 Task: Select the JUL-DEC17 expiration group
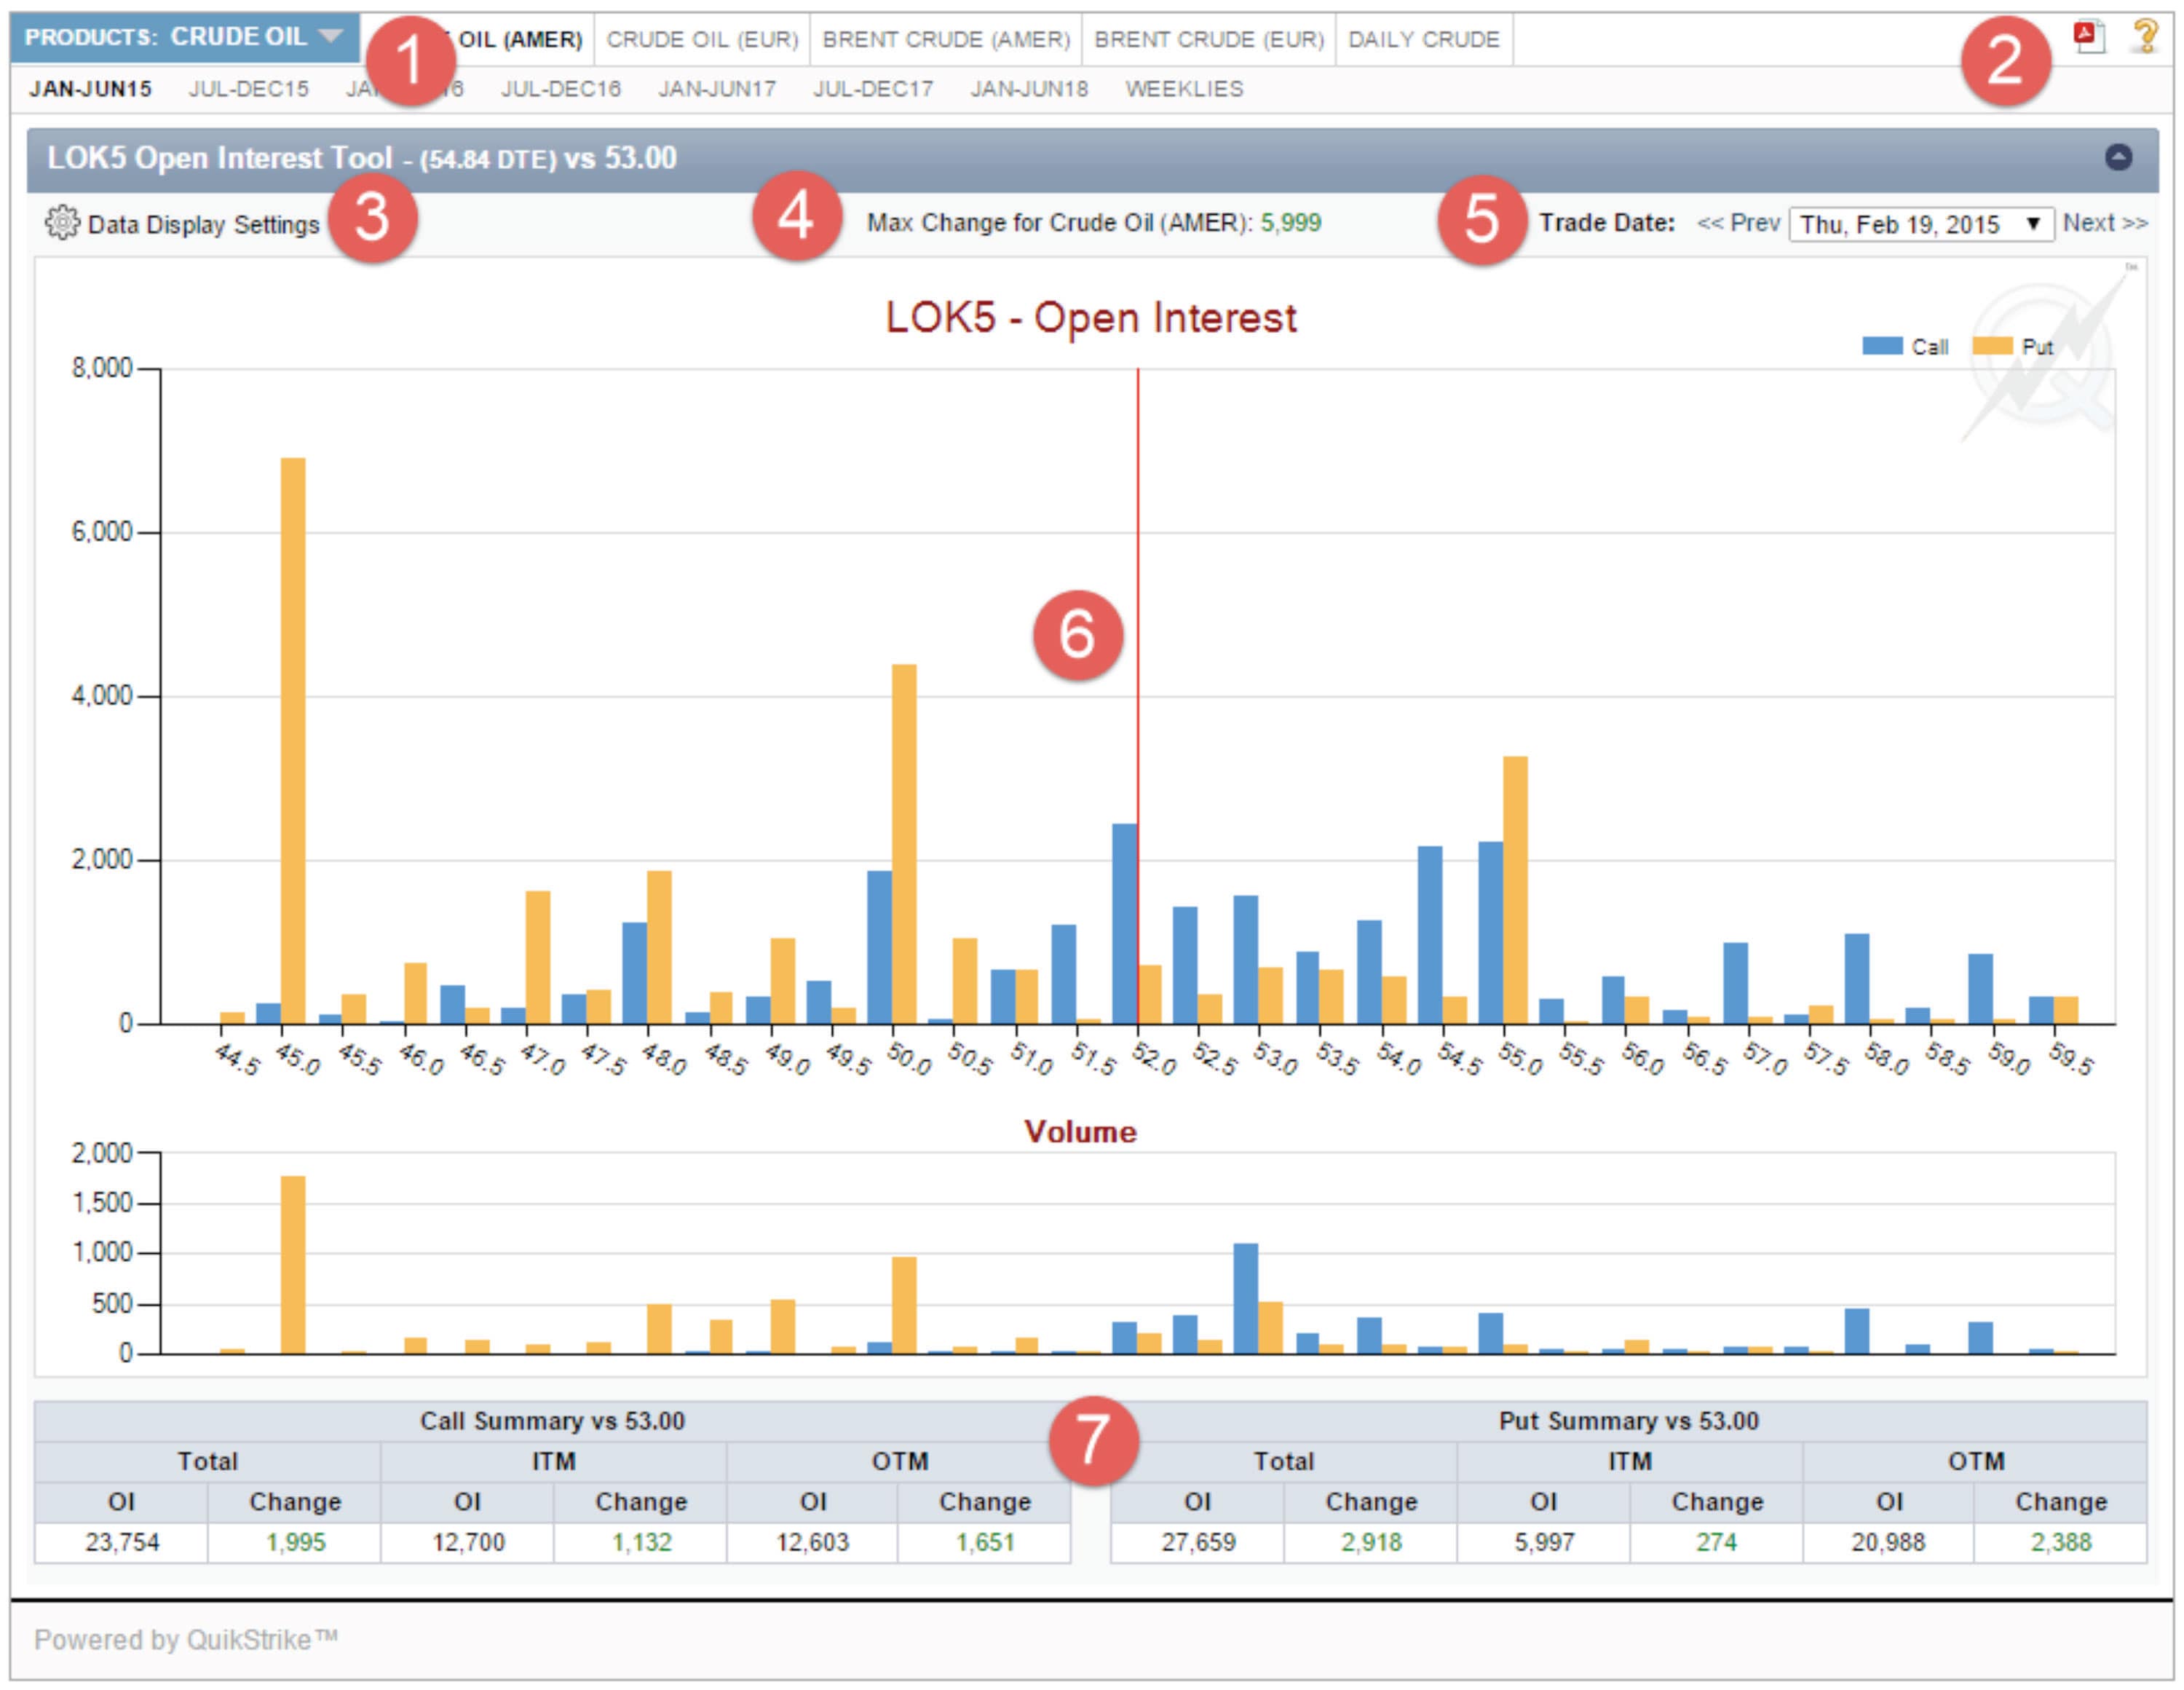[873, 89]
